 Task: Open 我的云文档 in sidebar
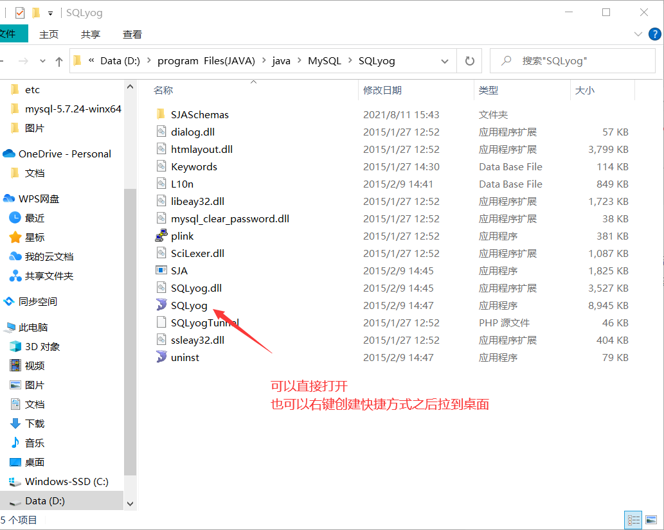pyautogui.click(x=49, y=256)
